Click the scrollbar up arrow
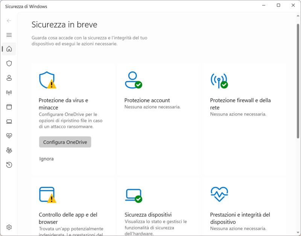 [x=298, y=16]
